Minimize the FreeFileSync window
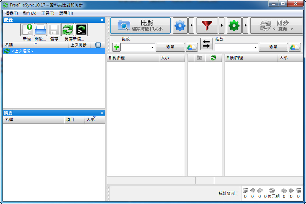This screenshot has width=306, height=204. click(x=274, y=3)
